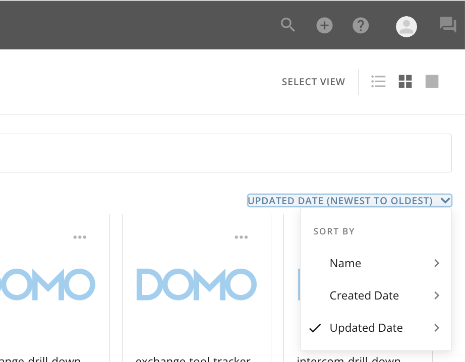Open the search magnifier icon

coord(287,25)
